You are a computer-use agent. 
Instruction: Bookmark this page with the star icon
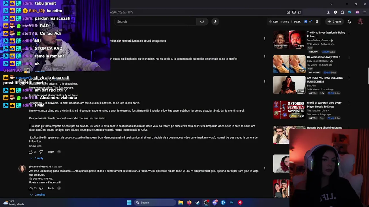[x=299, y=12]
